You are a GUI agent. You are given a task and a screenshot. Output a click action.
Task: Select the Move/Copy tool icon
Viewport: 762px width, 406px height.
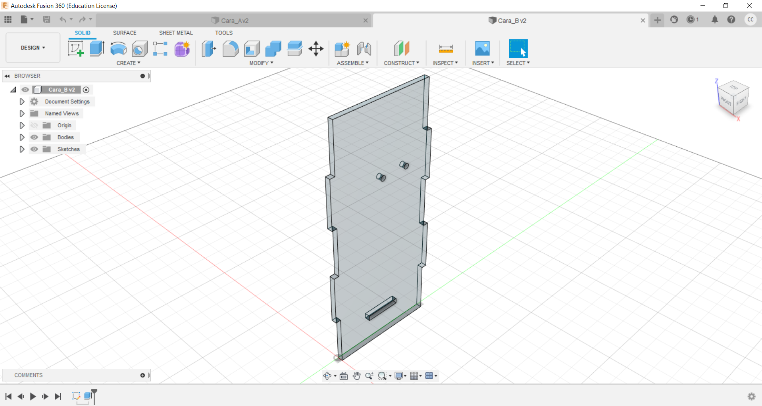[x=316, y=49]
